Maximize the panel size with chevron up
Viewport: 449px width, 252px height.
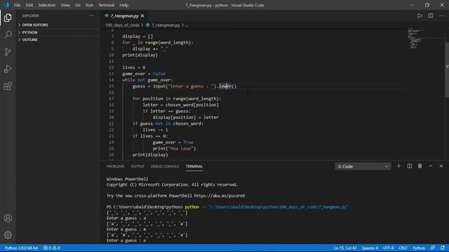click(x=430, y=166)
